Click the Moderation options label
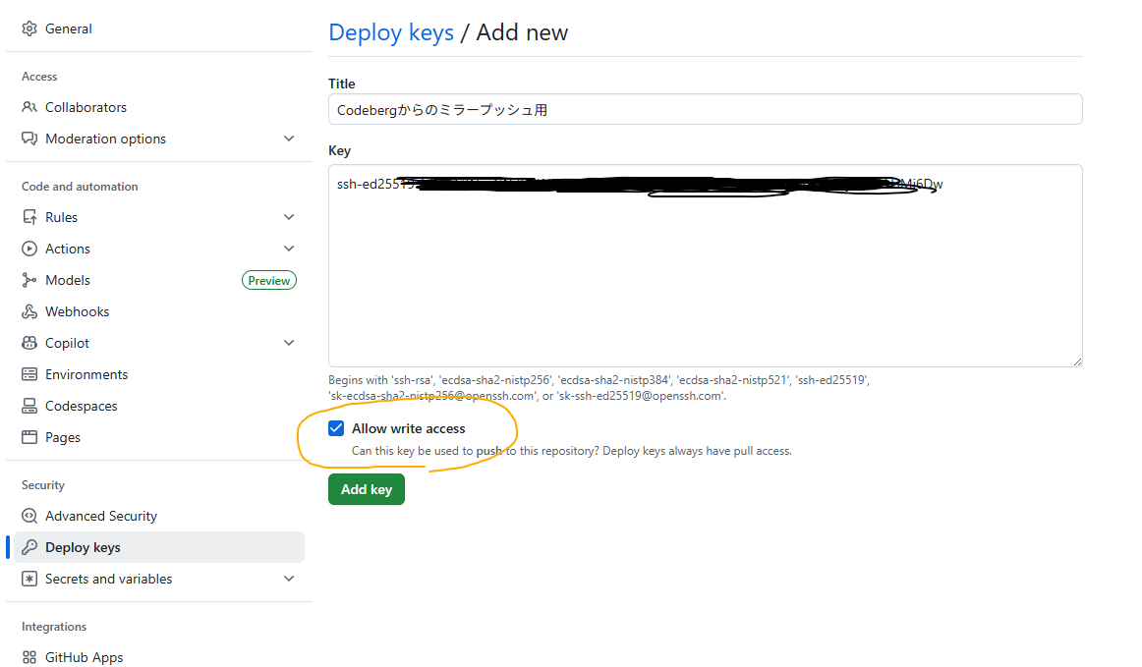1142x667 pixels. 105,139
